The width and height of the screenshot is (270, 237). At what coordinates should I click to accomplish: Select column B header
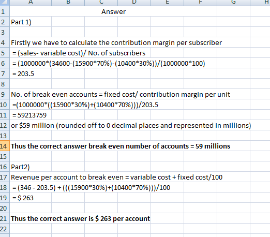click(x=68, y=3)
